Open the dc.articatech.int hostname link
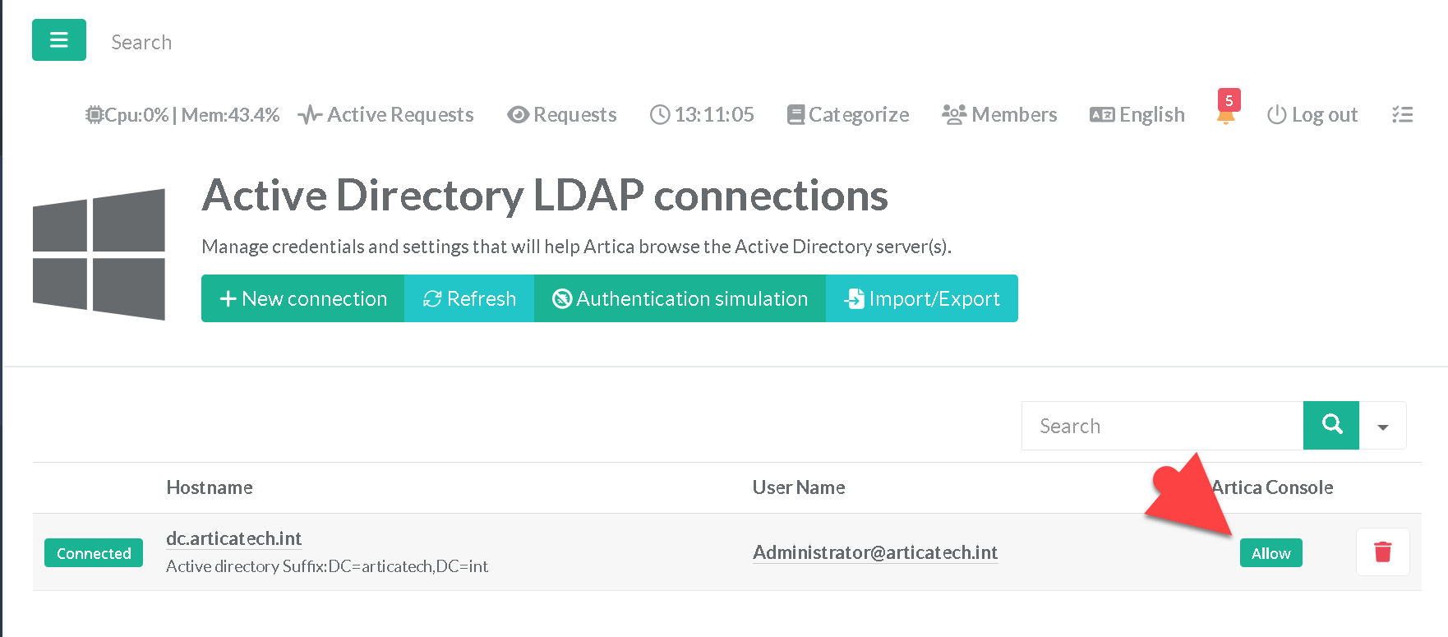1448x637 pixels. pyautogui.click(x=233, y=538)
